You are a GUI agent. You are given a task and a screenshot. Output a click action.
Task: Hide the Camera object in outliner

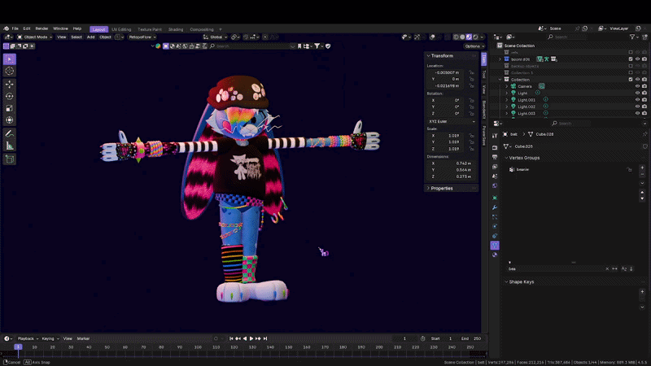click(x=636, y=86)
